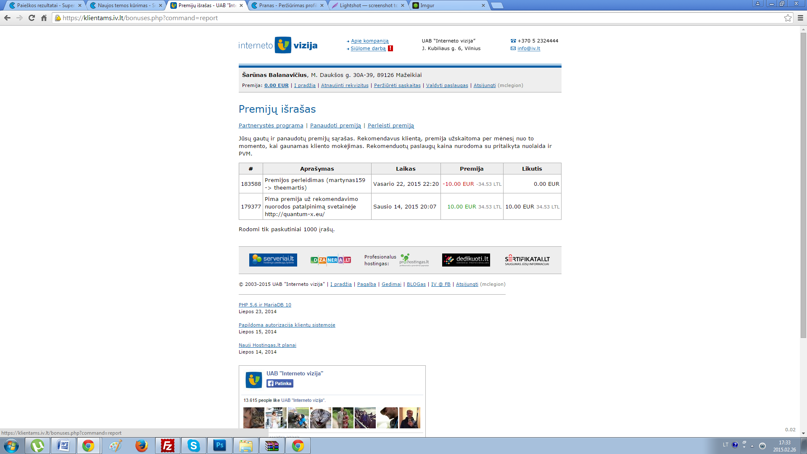Image resolution: width=807 pixels, height=454 pixels.
Task: Click the info@iv.lt email link
Action: coord(529,48)
